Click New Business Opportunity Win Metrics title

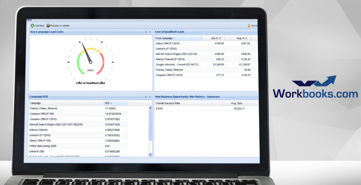pos(188,97)
